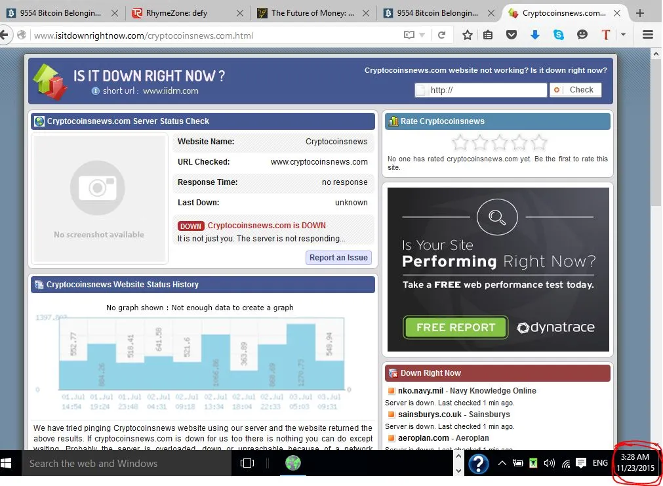Screen dimensions: 663x486
Task: Bookmark this page with the star icon
Action: coord(467,35)
